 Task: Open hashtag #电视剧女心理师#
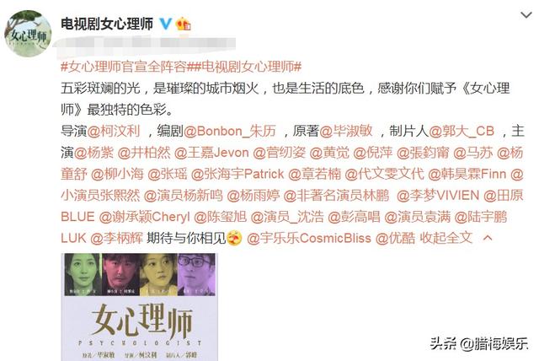point(244,67)
